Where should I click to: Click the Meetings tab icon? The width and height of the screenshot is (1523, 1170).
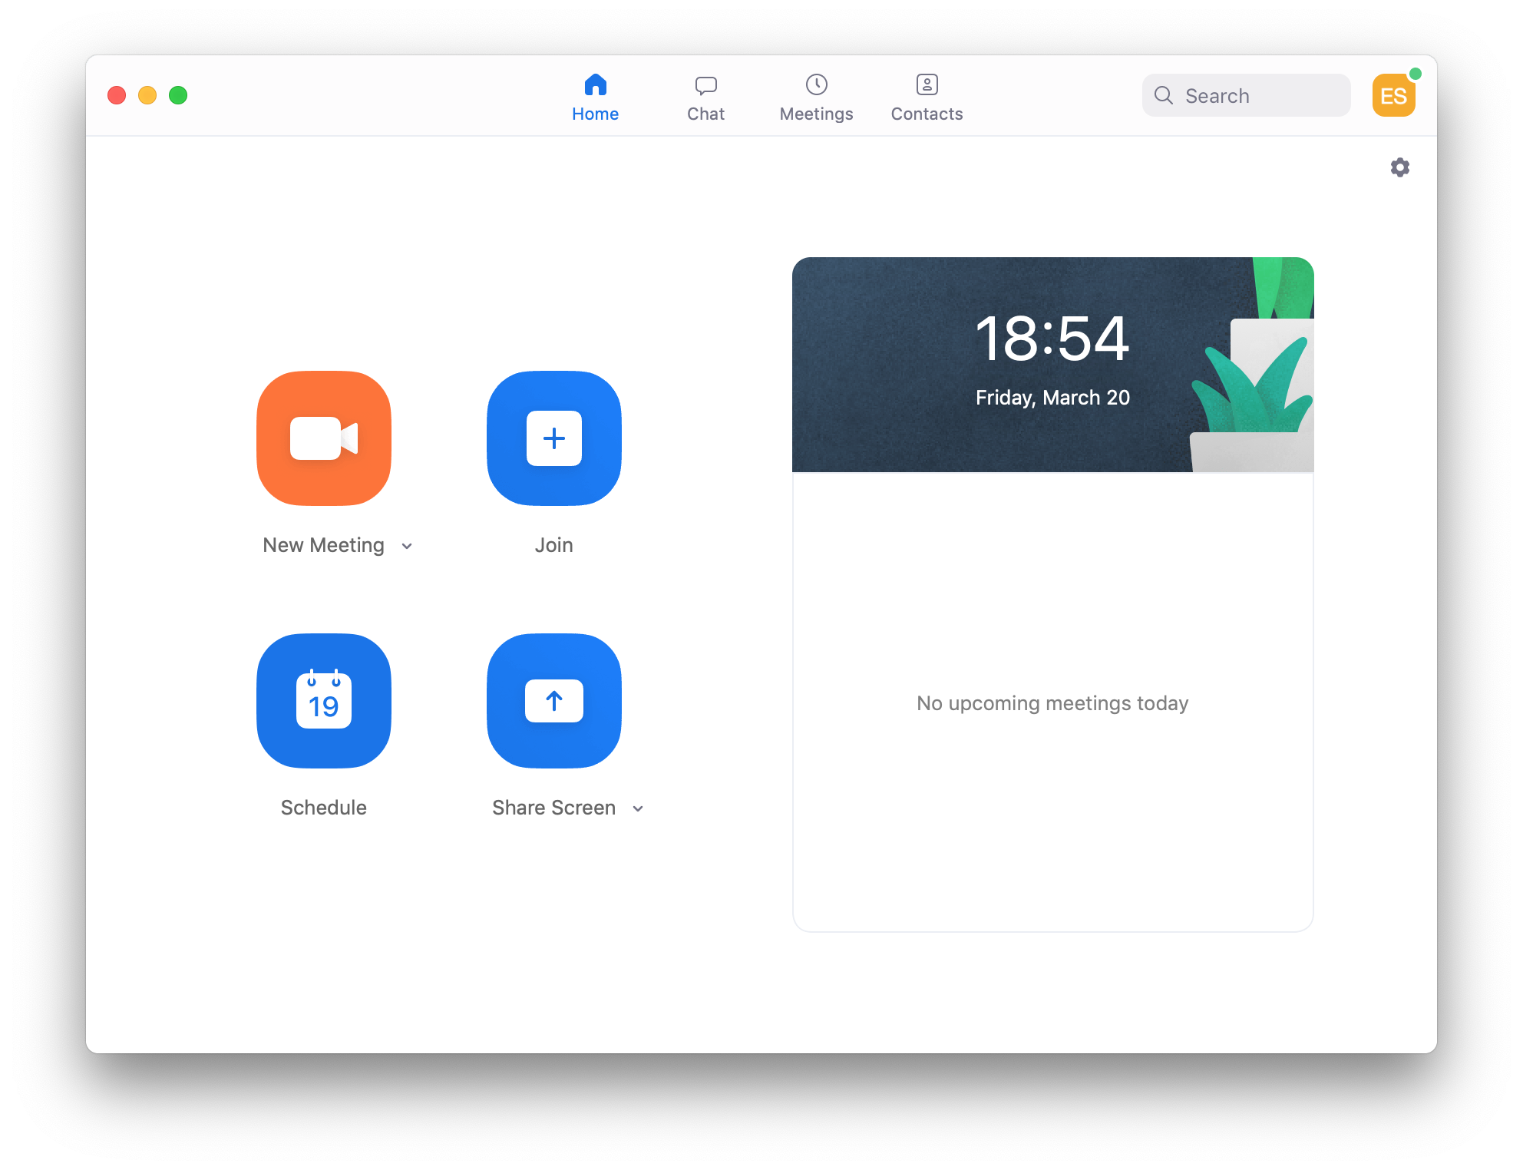click(815, 86)
